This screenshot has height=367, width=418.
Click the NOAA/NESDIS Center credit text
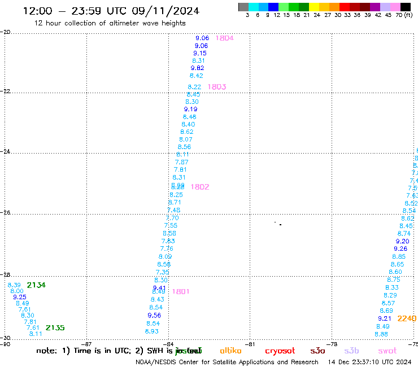point(227,362)
